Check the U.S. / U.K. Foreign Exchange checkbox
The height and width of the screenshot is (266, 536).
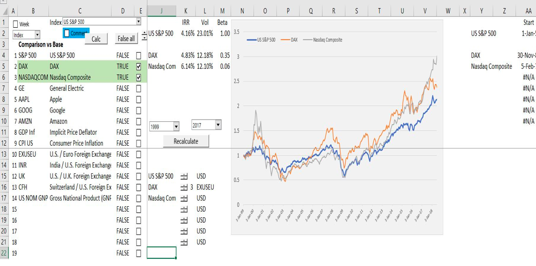pyautogui.click(x=138, y=176)
